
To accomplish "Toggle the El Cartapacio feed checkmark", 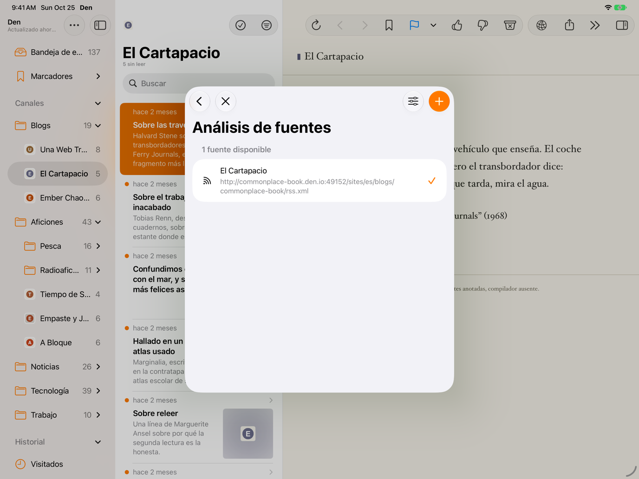I will coord(431,181).
